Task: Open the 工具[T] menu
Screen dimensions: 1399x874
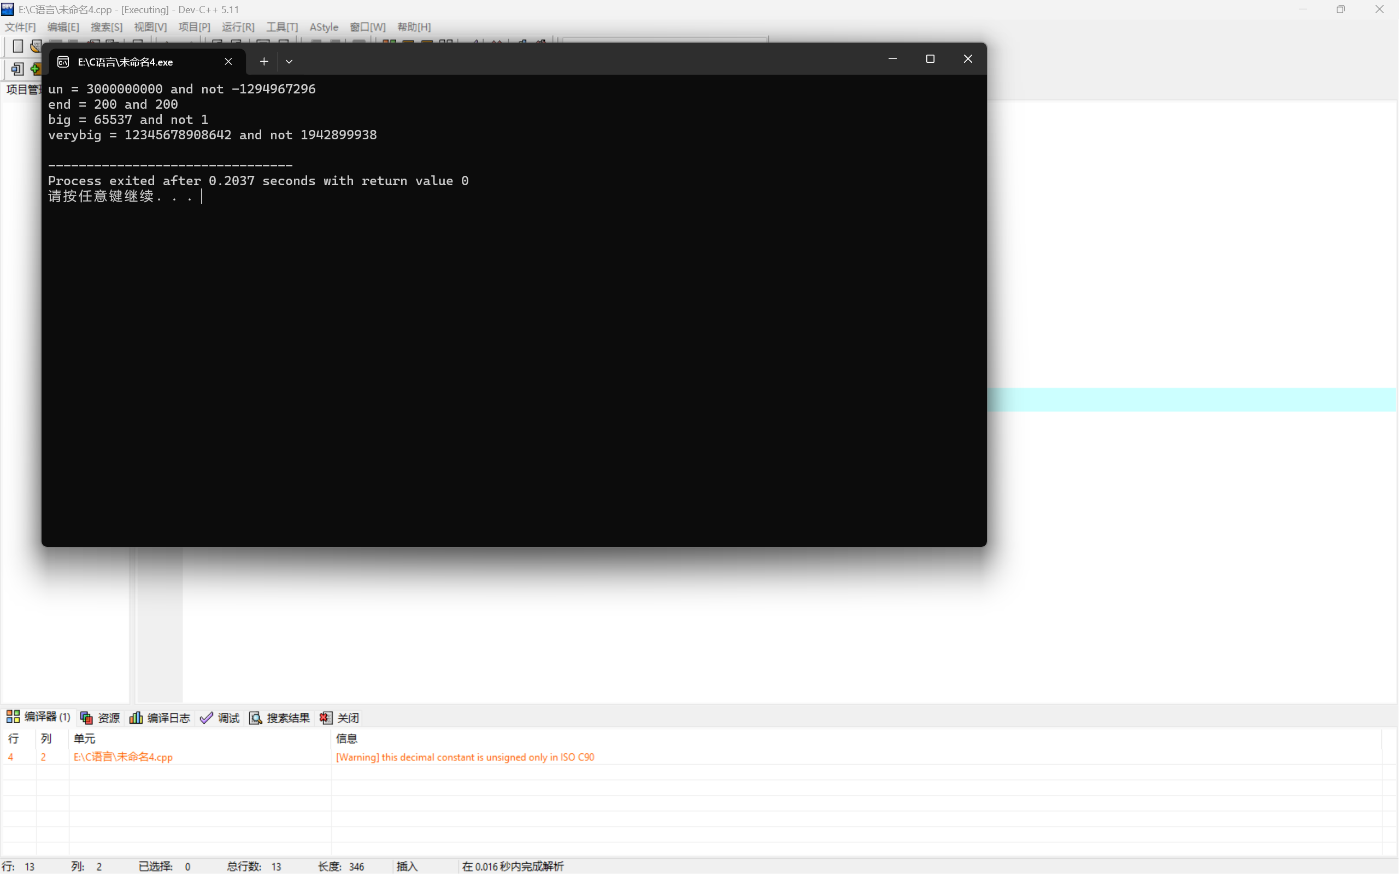Action: click(281, 27)
